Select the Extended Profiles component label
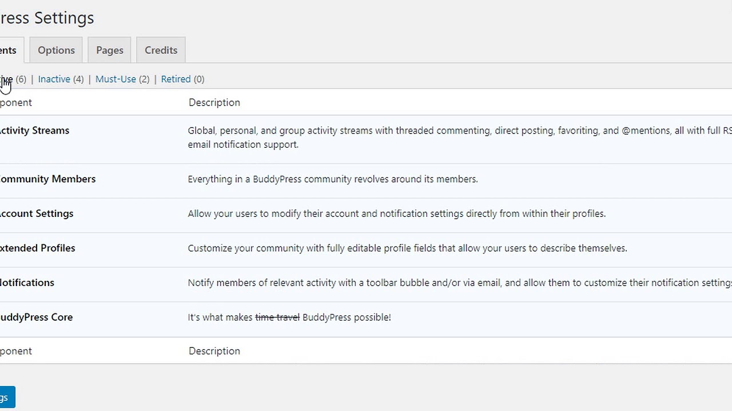 38,248
